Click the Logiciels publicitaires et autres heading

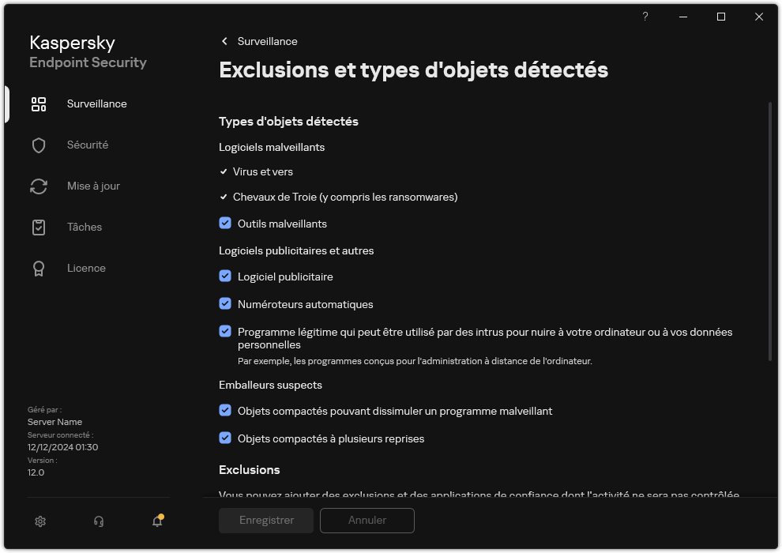click(296, 250)
